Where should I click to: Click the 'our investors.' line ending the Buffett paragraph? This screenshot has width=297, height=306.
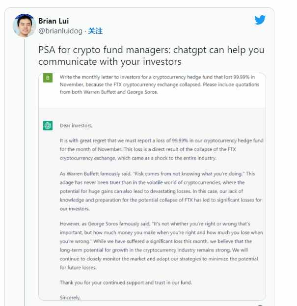(x=75, y=209)
